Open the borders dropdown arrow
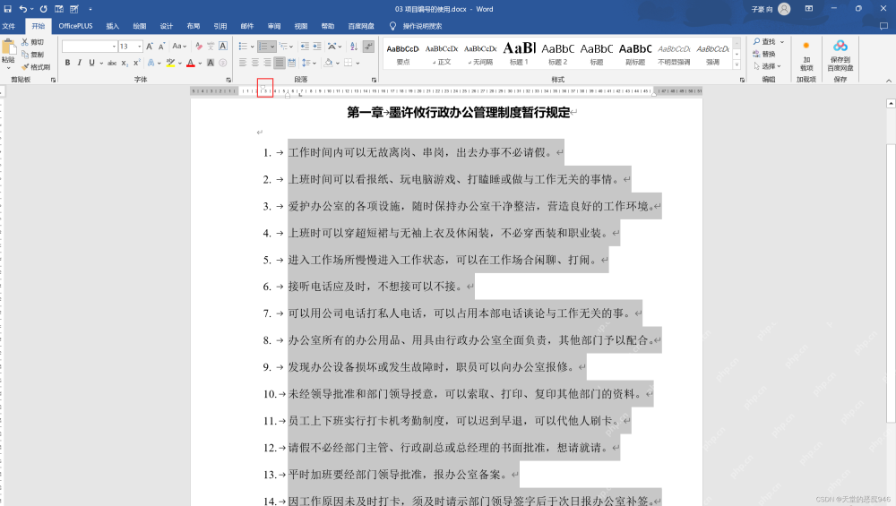 point(358,63)
